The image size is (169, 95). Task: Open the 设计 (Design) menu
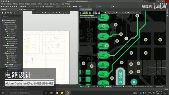coord(34,4)
